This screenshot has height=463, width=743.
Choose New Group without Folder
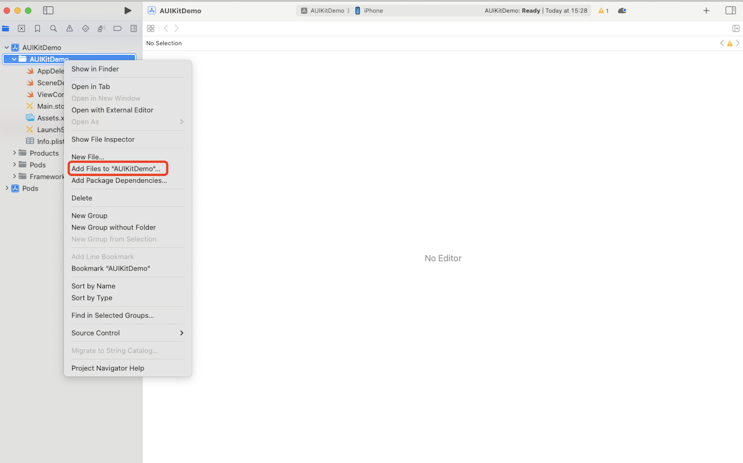(x=128, y=227)
